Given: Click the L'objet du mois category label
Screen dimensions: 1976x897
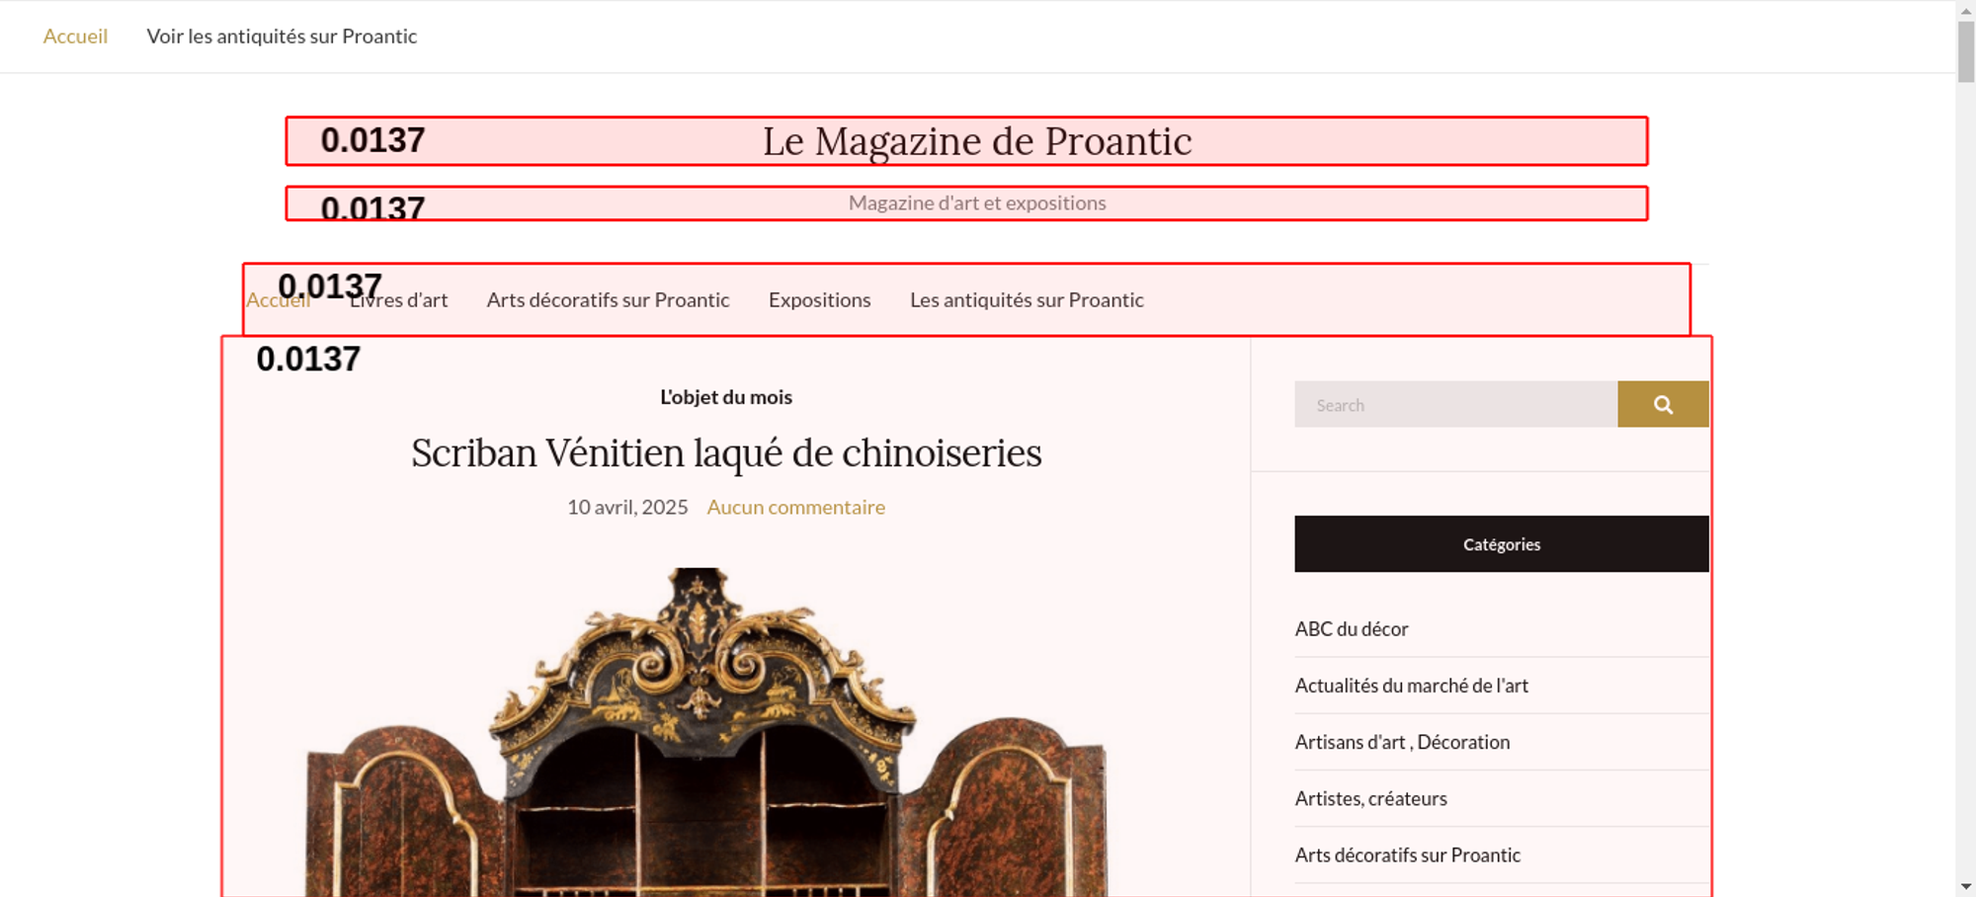Looking at the screenshot, I should [x=726, y=397].
